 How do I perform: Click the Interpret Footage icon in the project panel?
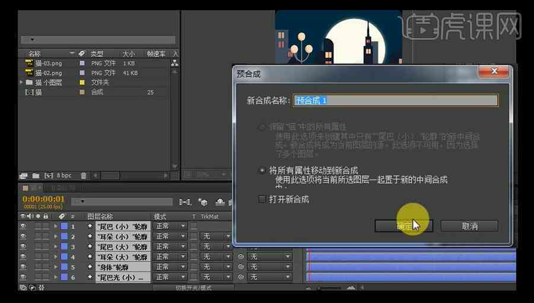[23, 176]
